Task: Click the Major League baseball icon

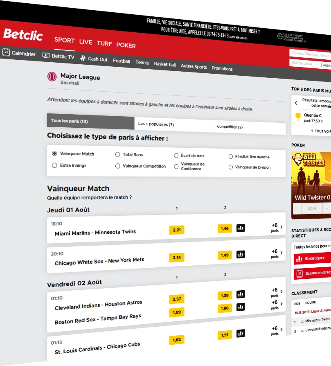Action: (52, 77)
